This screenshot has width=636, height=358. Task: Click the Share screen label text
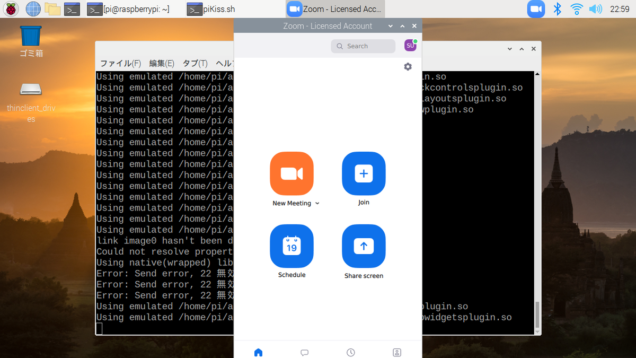pyautogui.click(x=364, y=276)
